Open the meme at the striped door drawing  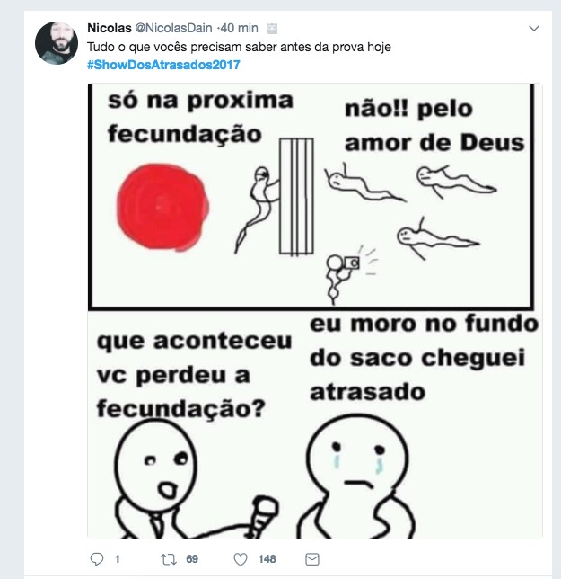click(x=296, y=196)
